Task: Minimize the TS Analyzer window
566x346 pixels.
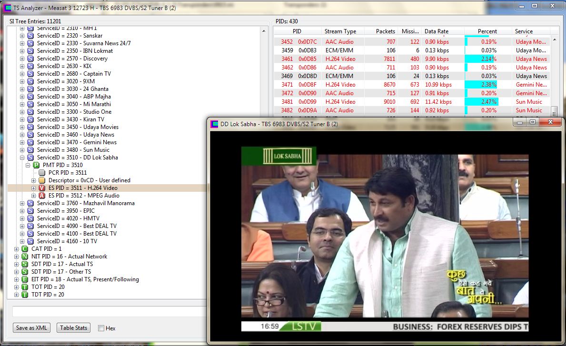Action: coord(522,6)
